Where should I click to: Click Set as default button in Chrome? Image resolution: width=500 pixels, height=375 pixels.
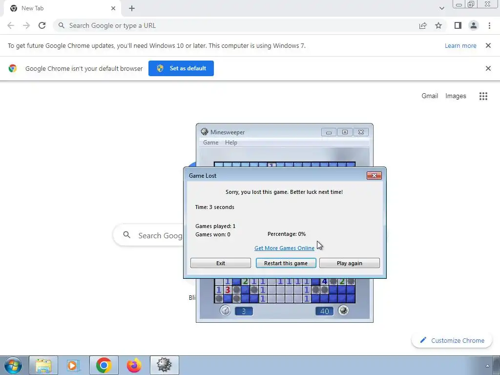(181, 68)
